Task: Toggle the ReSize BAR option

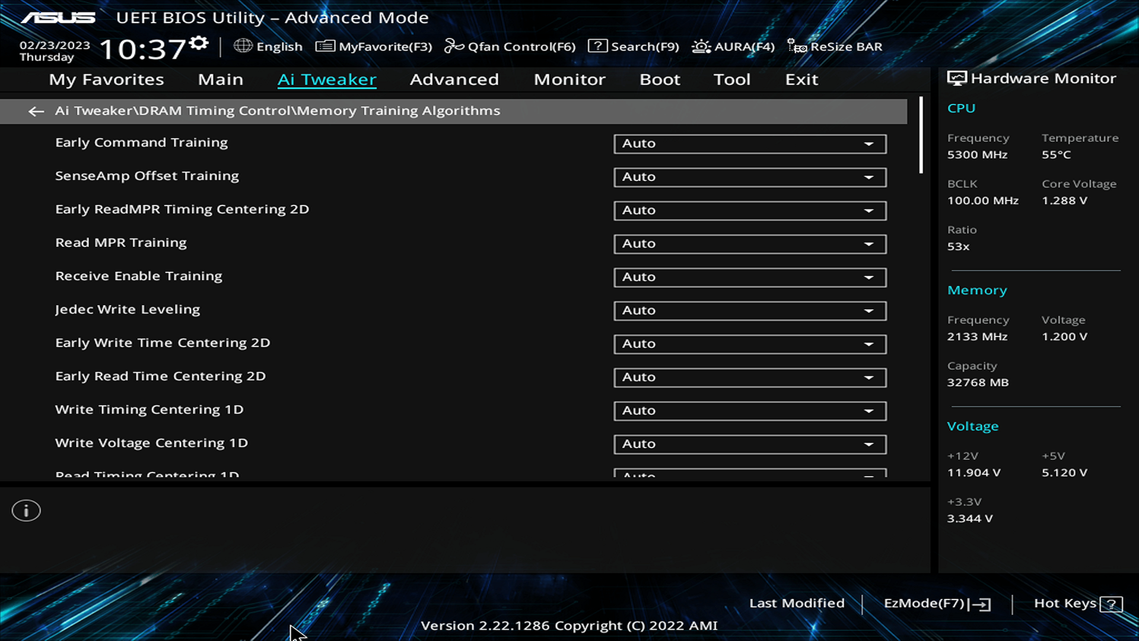Action: (835, 46)
